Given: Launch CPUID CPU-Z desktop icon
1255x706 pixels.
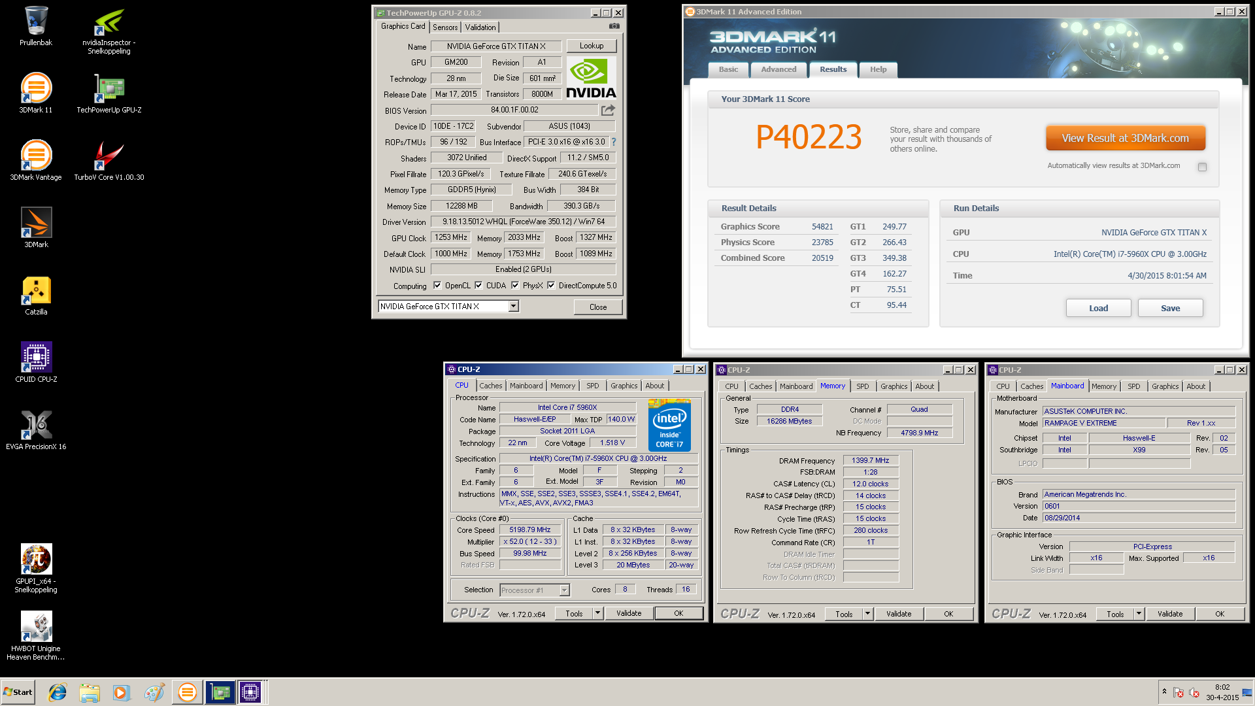Looking at the screenshot, I should [36, 362].
